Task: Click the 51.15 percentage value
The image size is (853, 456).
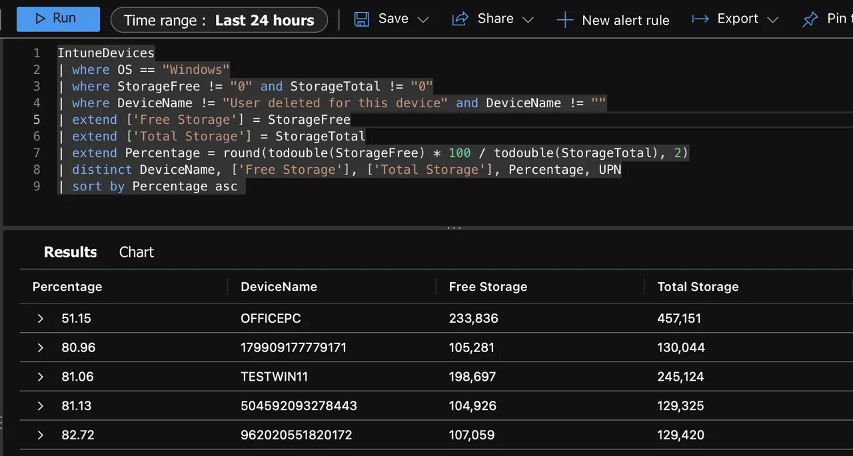Action: pos(76,319)
